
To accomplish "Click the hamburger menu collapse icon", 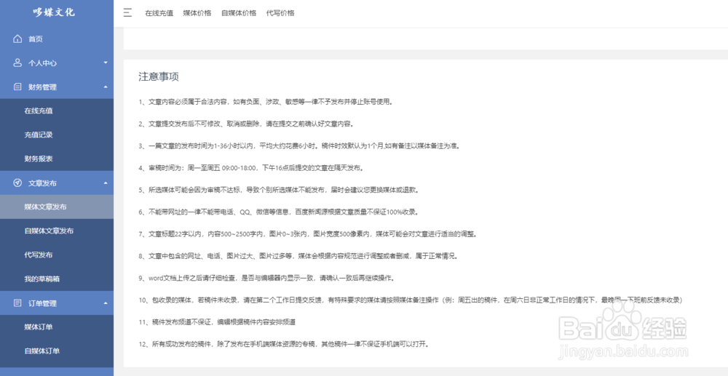I will coord(127,12).
